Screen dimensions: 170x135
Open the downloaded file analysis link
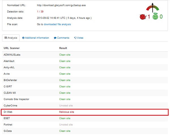click(x=57, y=24)
